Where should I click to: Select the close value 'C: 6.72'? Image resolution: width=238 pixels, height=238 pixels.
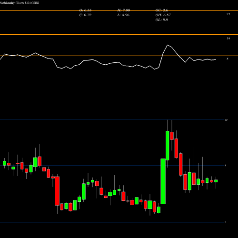point(85,15)
